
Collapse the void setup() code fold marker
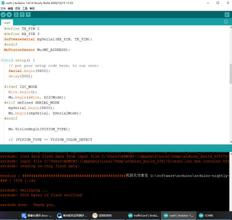(2, 60)
